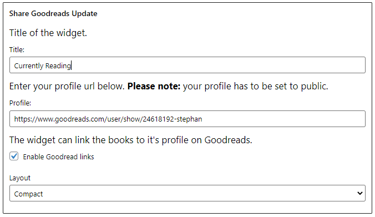
Task: Focus the Profile URL input field
Action: tap(187, 119)
